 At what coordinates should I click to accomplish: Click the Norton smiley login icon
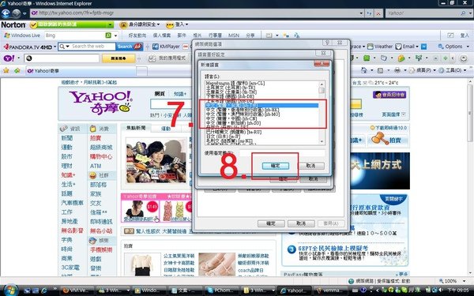click(x=170, y=24)
